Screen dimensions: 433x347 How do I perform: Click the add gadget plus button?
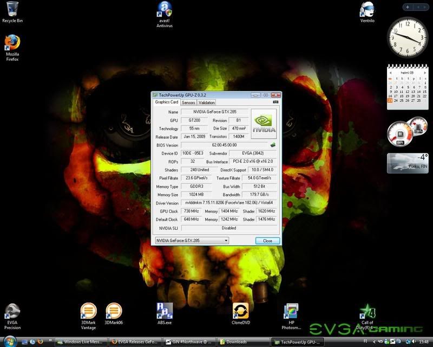point(408,7)
